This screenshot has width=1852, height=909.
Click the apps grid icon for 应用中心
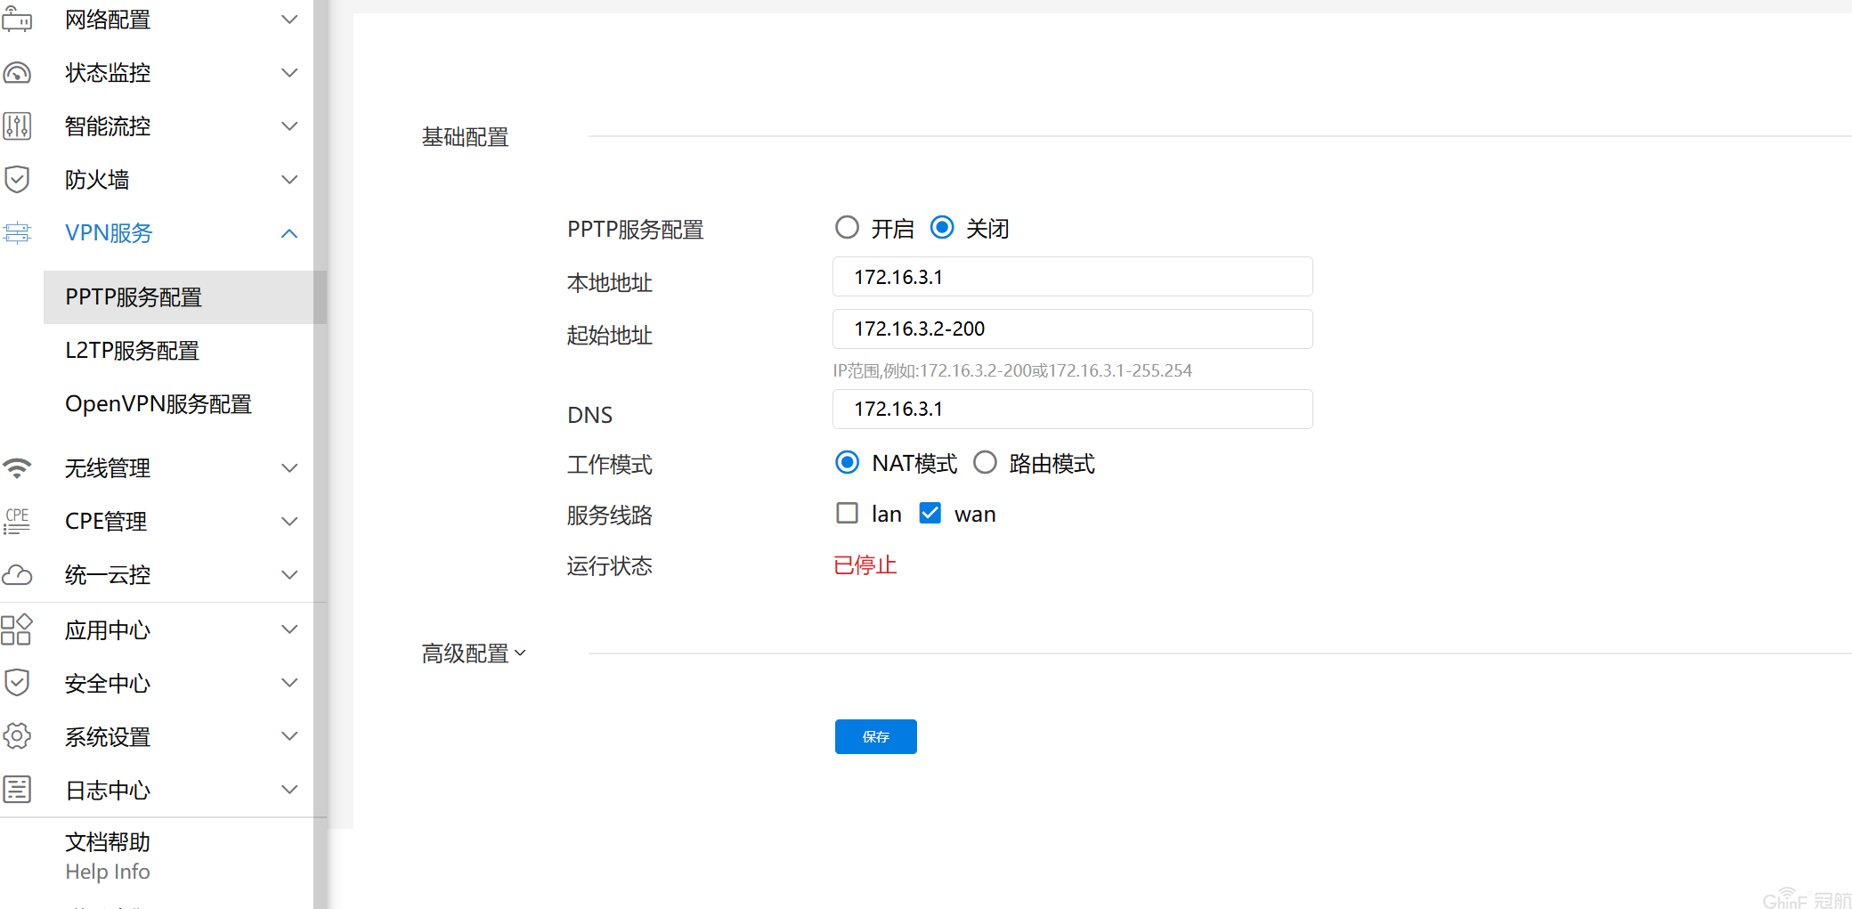tap(17, 629)
